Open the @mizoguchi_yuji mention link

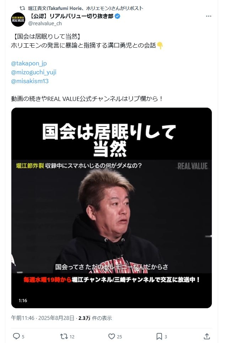34,72
